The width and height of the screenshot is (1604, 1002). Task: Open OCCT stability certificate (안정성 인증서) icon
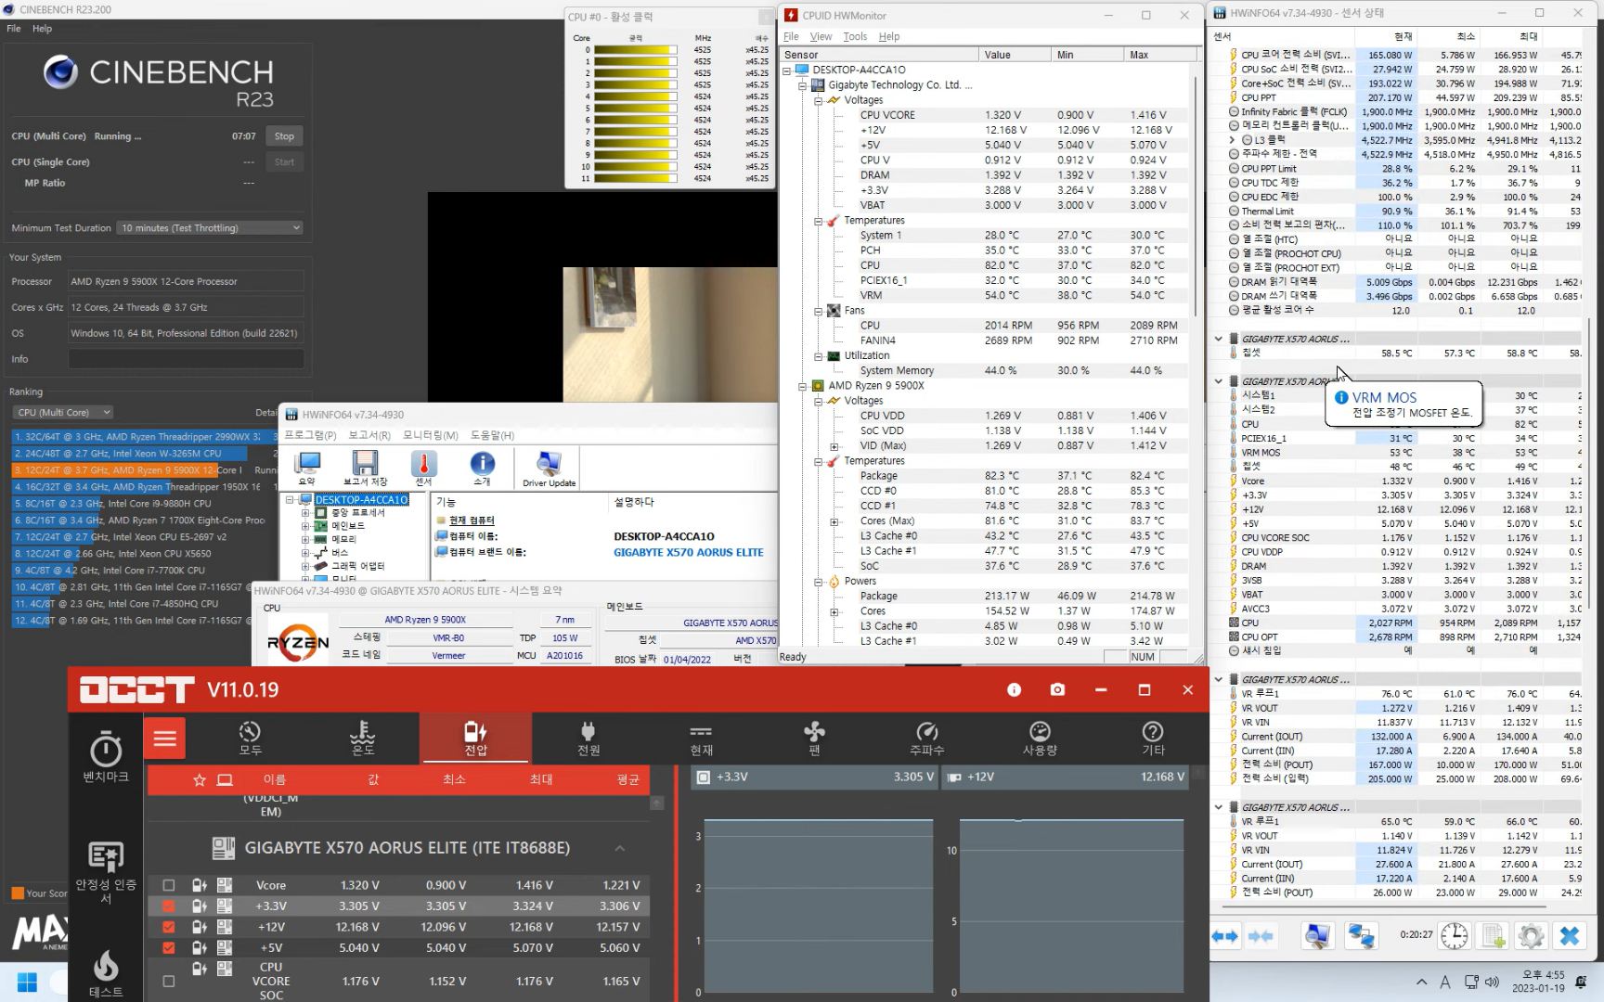coord(106,856)
